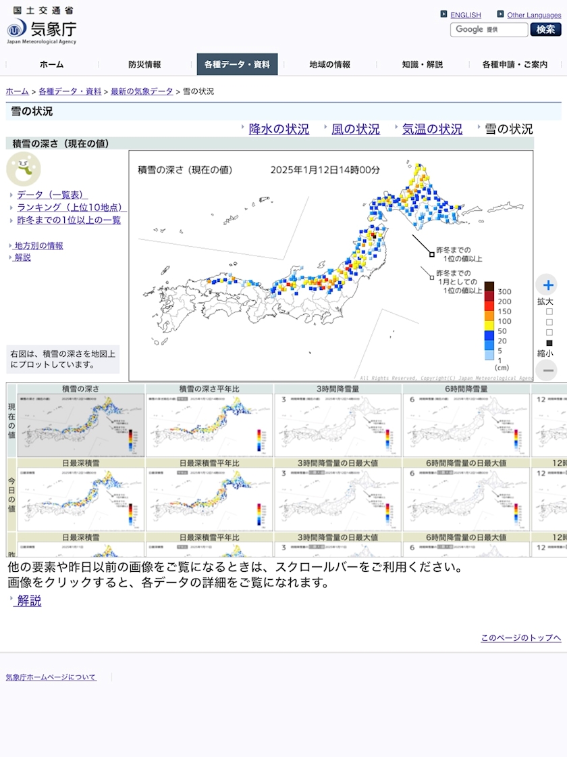The height and width of the screenshot is (757, 567).
Task: Select the filled lowest zoom level box
Action: pyautogui.click(x=549, y=343)
